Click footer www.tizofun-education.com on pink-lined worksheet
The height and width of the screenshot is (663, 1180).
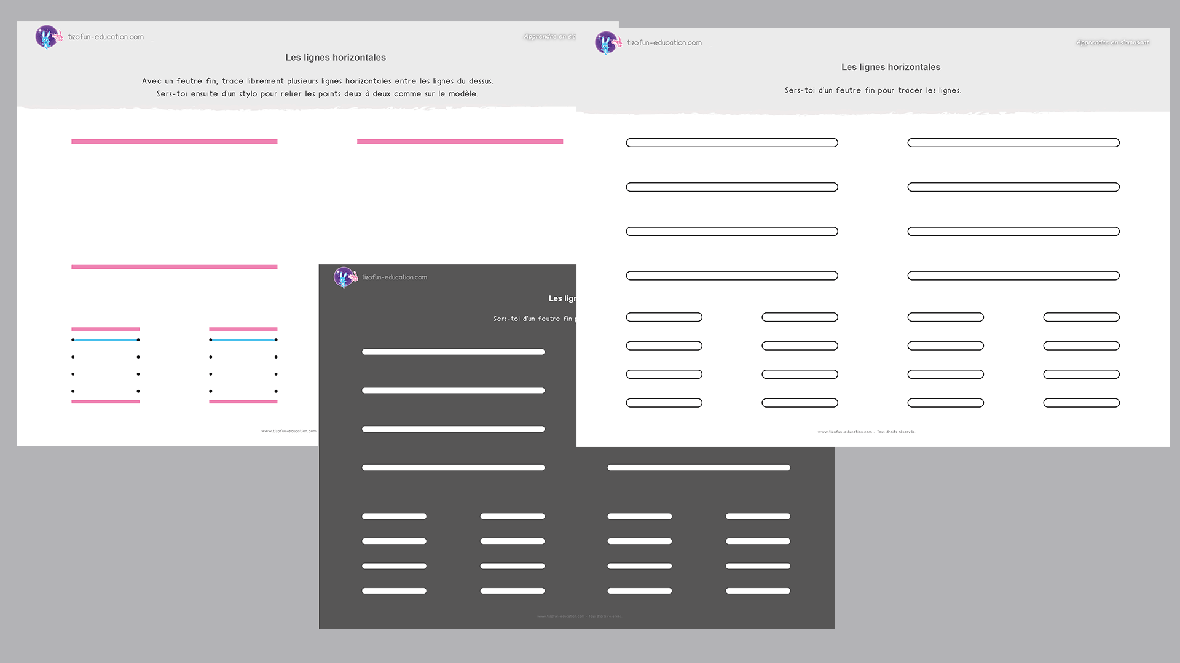289,431
